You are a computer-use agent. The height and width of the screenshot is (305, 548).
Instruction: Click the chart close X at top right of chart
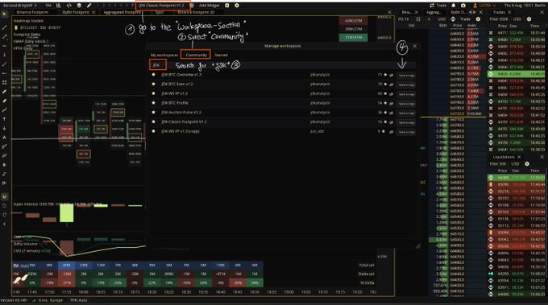(x=390, y=12)
